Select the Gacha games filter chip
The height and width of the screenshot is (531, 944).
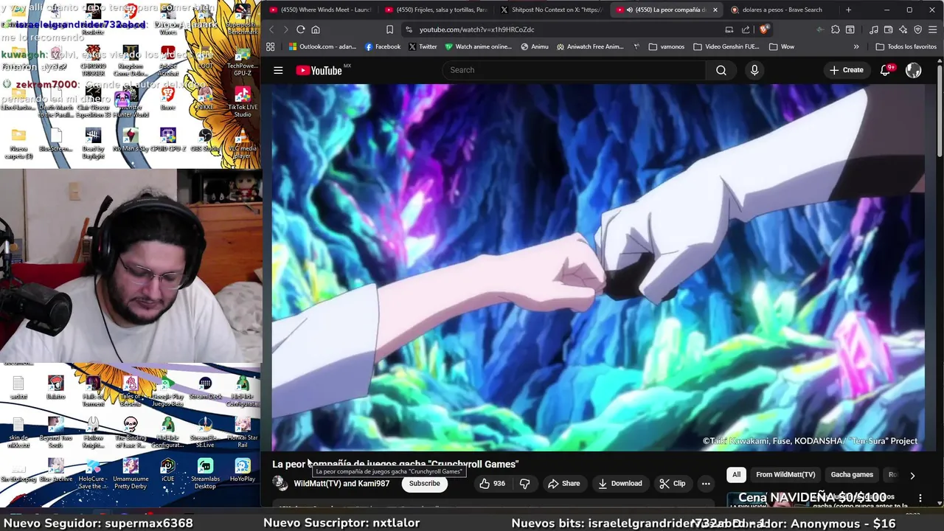[852, 475]
